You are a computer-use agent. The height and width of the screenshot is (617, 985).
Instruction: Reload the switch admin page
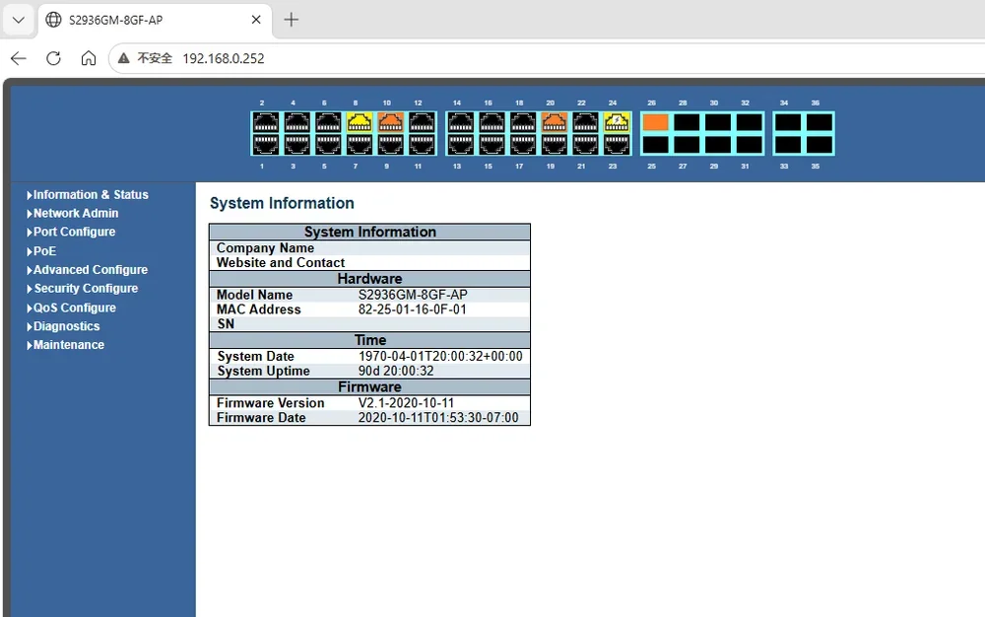(53, 58)
